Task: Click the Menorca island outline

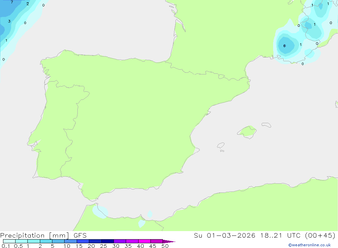Action: pyautogui.click(x=266, y=125)
